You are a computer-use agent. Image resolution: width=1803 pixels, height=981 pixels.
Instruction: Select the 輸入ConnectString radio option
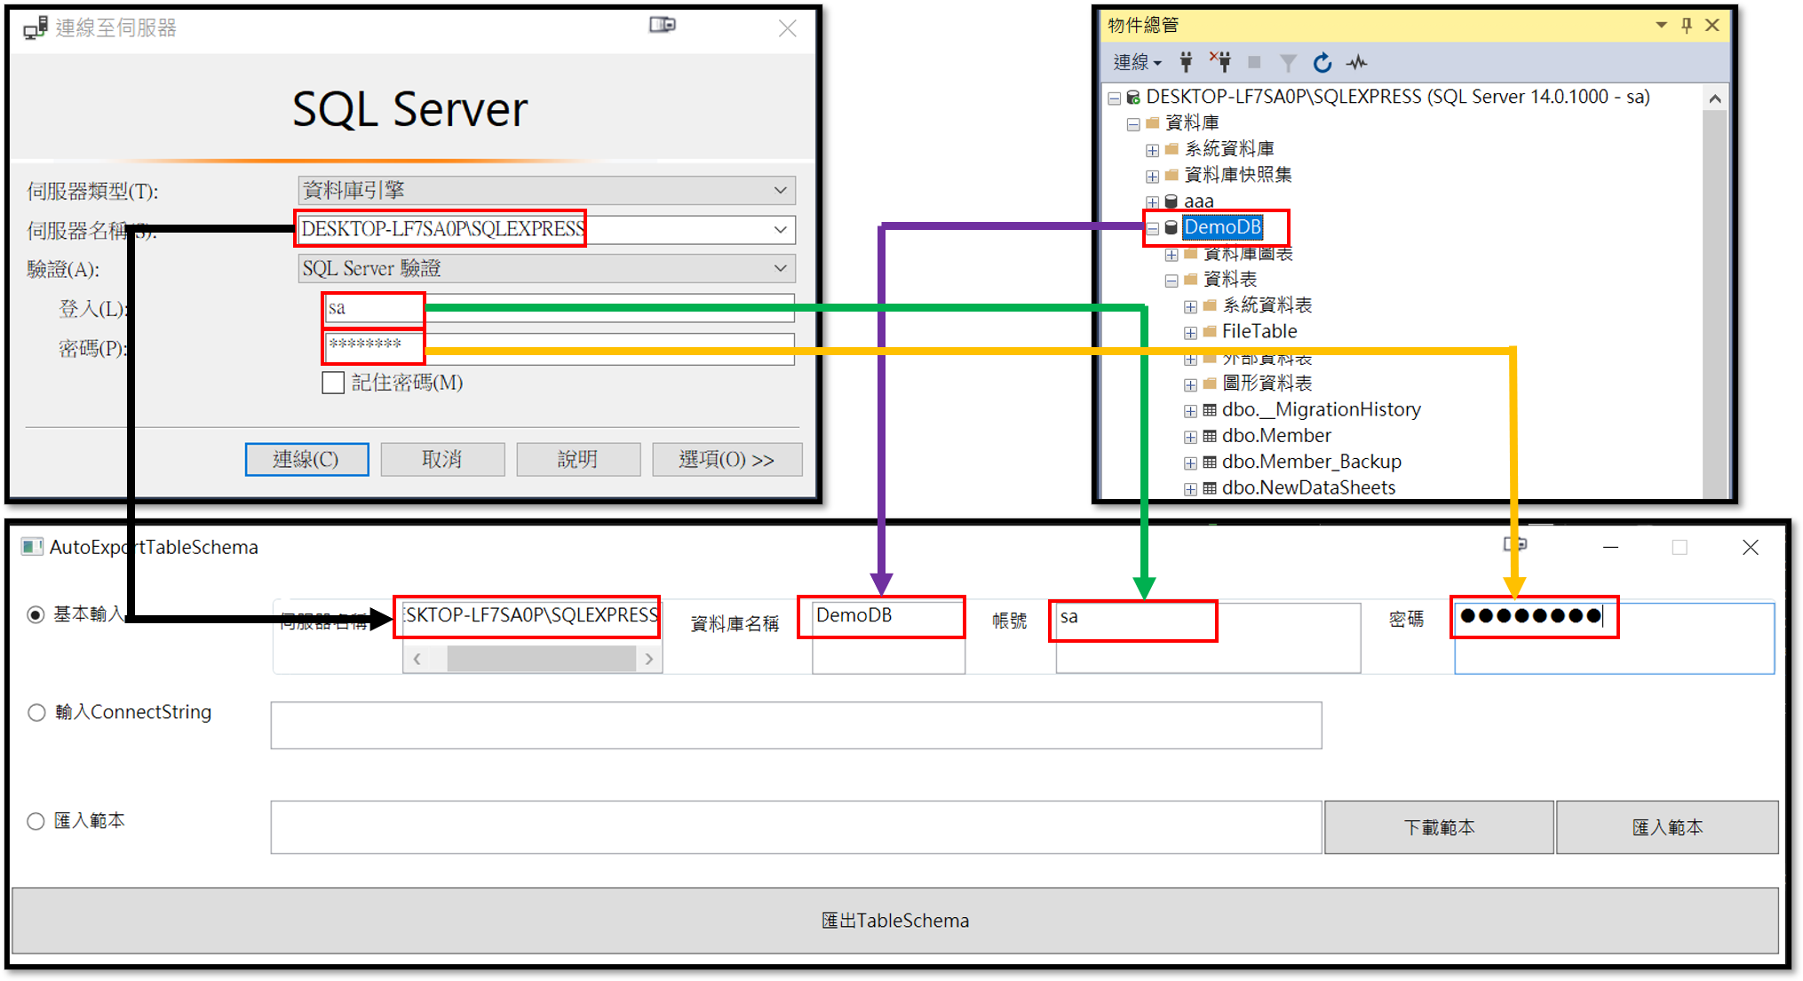pyautogui.click(x=36, y=712)
